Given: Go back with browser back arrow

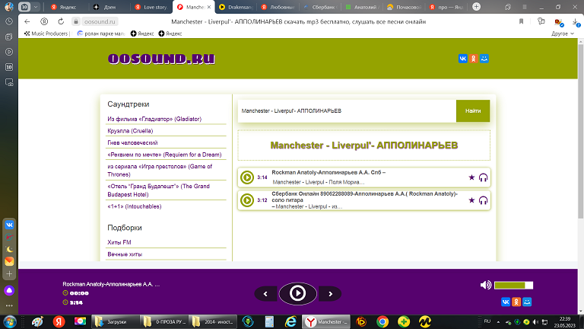Looking at the screenshot, I should coord(27,21).
